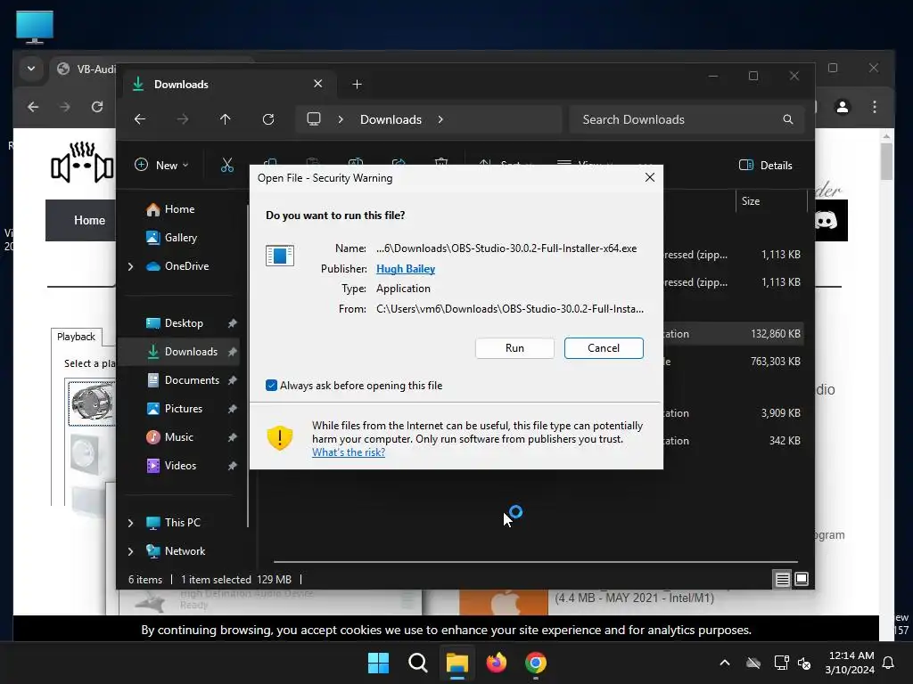Click the muted volume tray icon

[x=805, y=663]
